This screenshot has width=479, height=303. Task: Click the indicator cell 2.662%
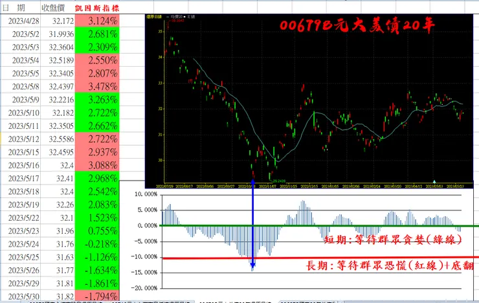click(97, 126)
